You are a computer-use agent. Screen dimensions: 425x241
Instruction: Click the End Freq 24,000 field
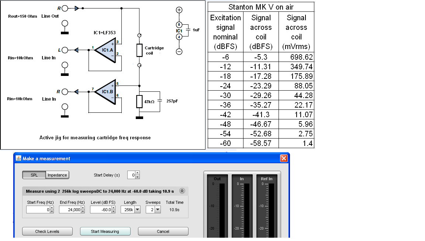(70, 210)
